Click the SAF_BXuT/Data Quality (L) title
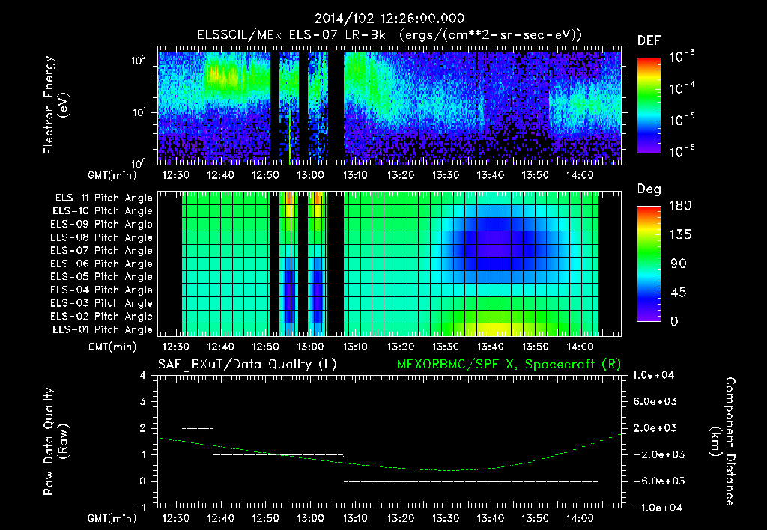The width and height of the screenshot is (767, 530). coord(247,365)
